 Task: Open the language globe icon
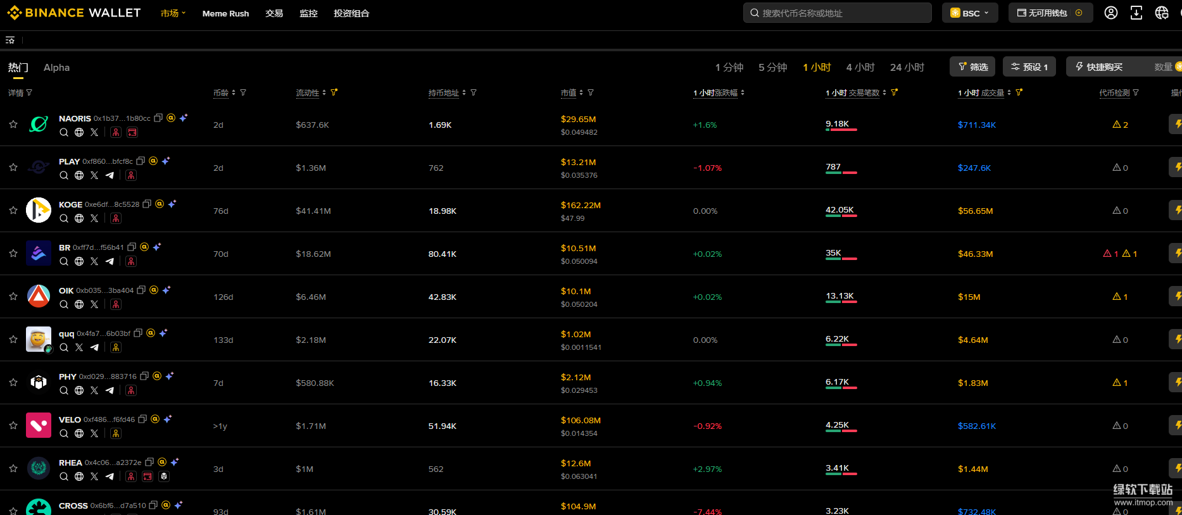click(x=1162, y=13)
